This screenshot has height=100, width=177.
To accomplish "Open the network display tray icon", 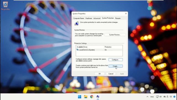I will [x=157, y=97].
